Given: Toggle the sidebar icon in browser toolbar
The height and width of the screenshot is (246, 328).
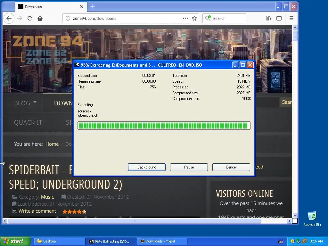Looking at the screenshot, I should click(279, 18).
